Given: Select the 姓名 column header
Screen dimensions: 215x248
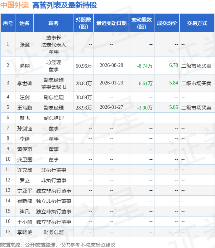Looking at the screenshot, I should pos(24,23).
